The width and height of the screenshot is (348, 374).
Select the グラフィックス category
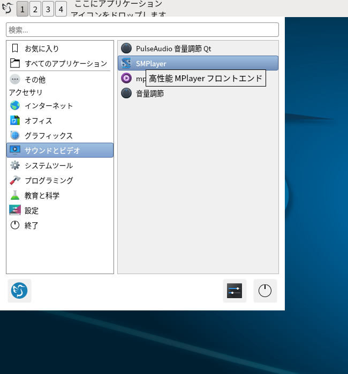coord(60,136)
